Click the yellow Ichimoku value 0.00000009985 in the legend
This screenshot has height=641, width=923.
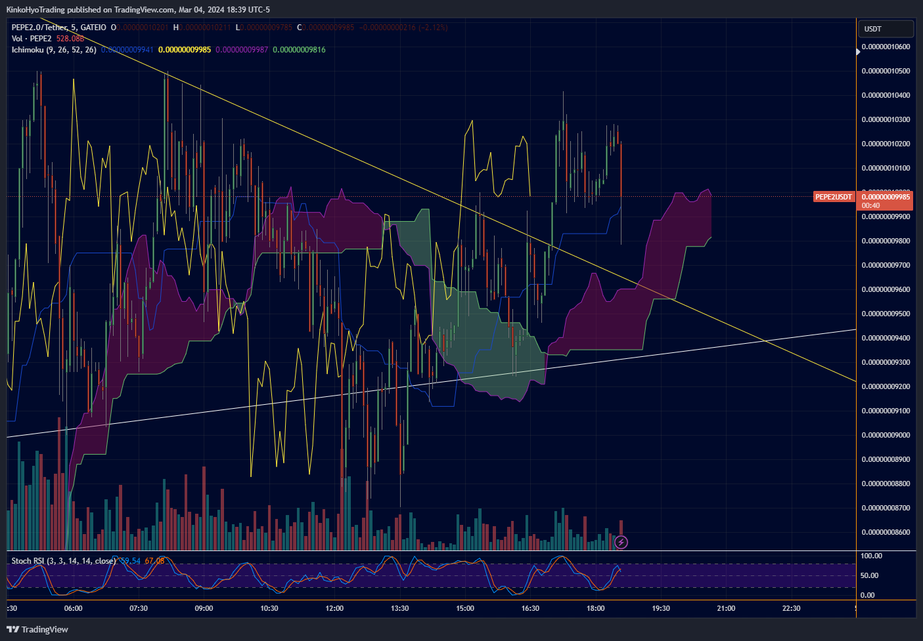pos(185,50)
